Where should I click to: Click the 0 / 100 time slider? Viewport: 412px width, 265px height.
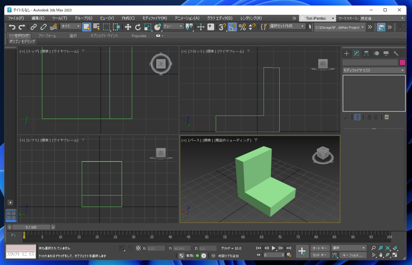pos(31,227)
